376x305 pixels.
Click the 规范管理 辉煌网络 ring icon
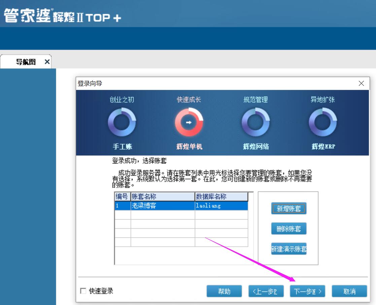click(255, 122)
